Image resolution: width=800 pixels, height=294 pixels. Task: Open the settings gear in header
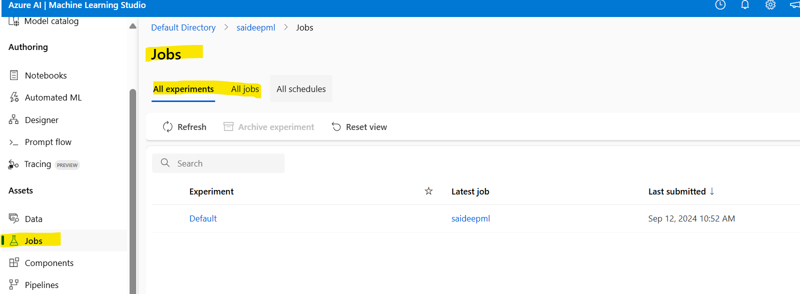(770, 5)
